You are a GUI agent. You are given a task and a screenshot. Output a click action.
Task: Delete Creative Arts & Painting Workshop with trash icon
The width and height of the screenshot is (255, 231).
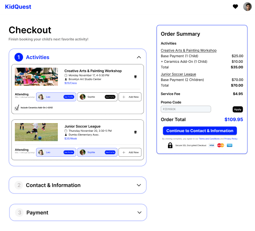135,77
